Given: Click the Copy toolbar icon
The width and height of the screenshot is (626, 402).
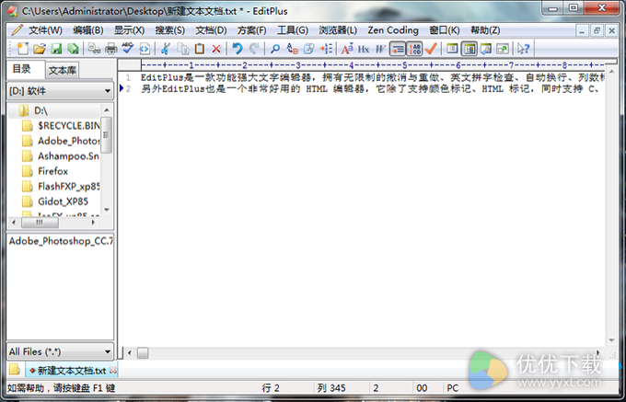Looking at the screenshot, I should (183, 49).
